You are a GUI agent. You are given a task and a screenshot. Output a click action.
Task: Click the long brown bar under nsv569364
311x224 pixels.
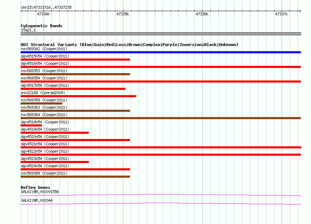pos(161,118)
